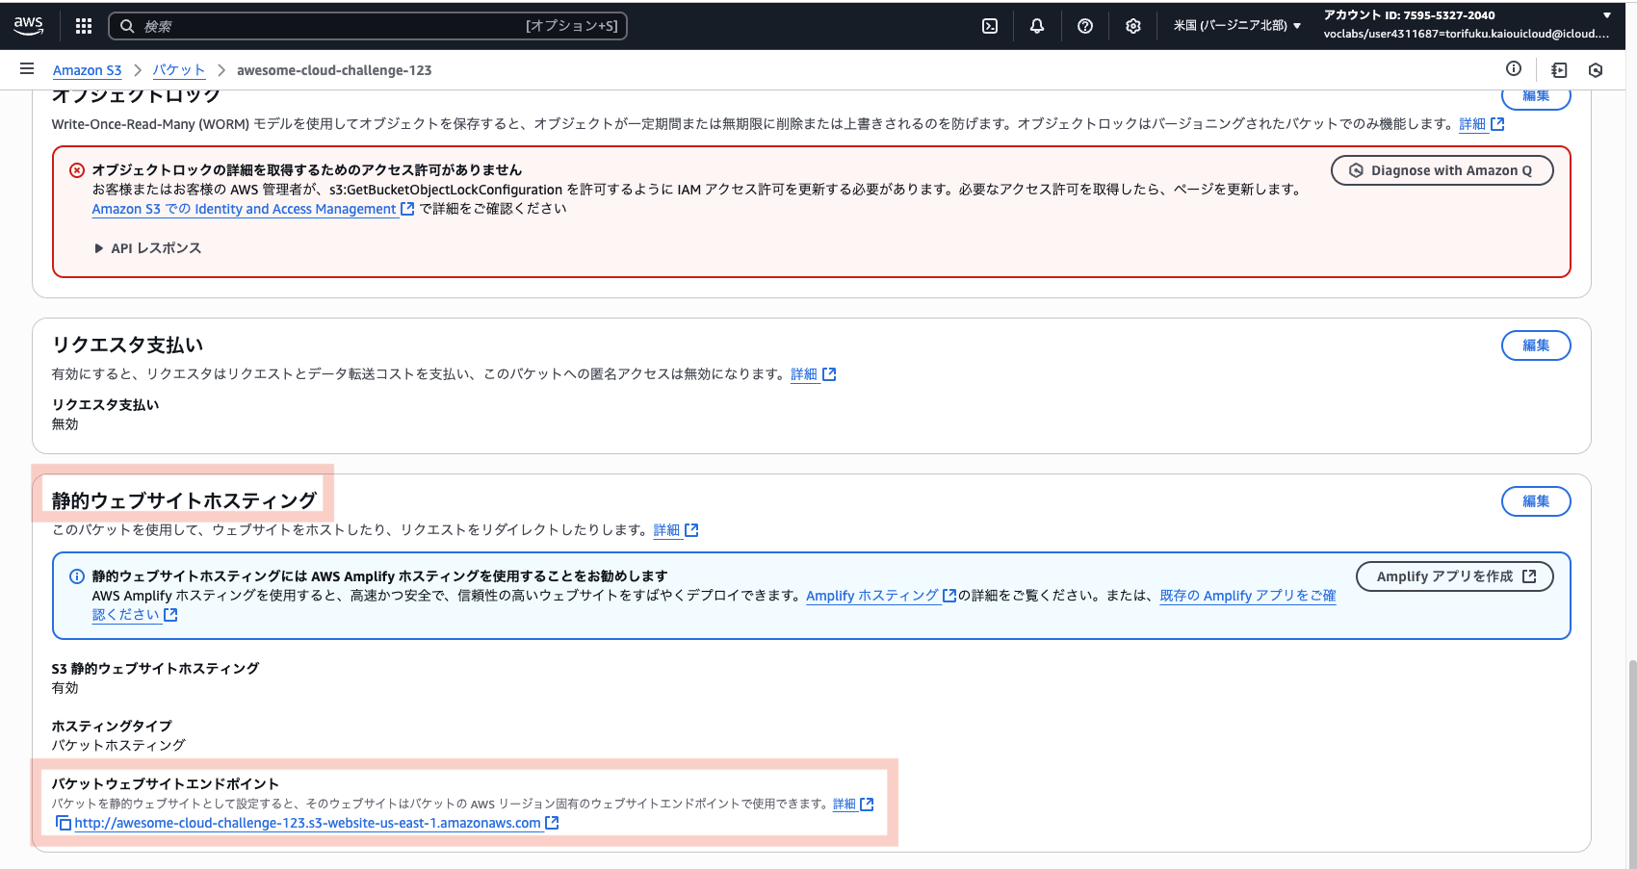Click the ホスティングタイプ label

(112, 727)
